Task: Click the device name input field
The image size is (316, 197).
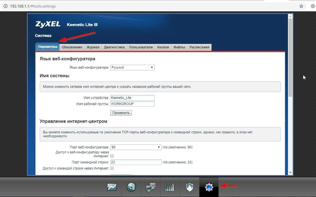Action: pos(132,98)
